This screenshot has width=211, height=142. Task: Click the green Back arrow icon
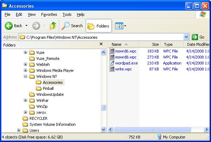pyautogui.click(x=9, y=26)
